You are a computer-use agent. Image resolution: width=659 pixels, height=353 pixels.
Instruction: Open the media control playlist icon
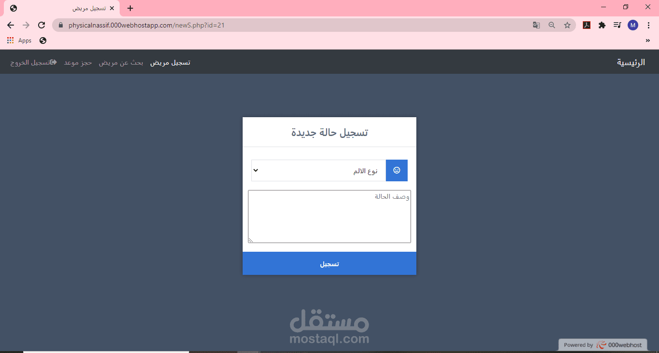pyautogui.click(x=618, y=25)
